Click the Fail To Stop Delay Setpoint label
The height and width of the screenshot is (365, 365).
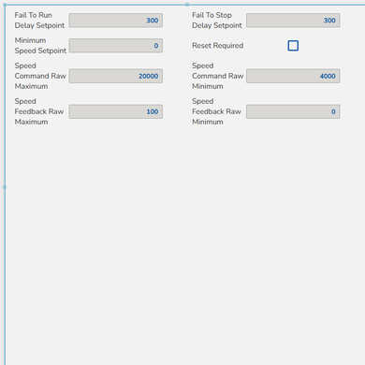coord(217,21)
